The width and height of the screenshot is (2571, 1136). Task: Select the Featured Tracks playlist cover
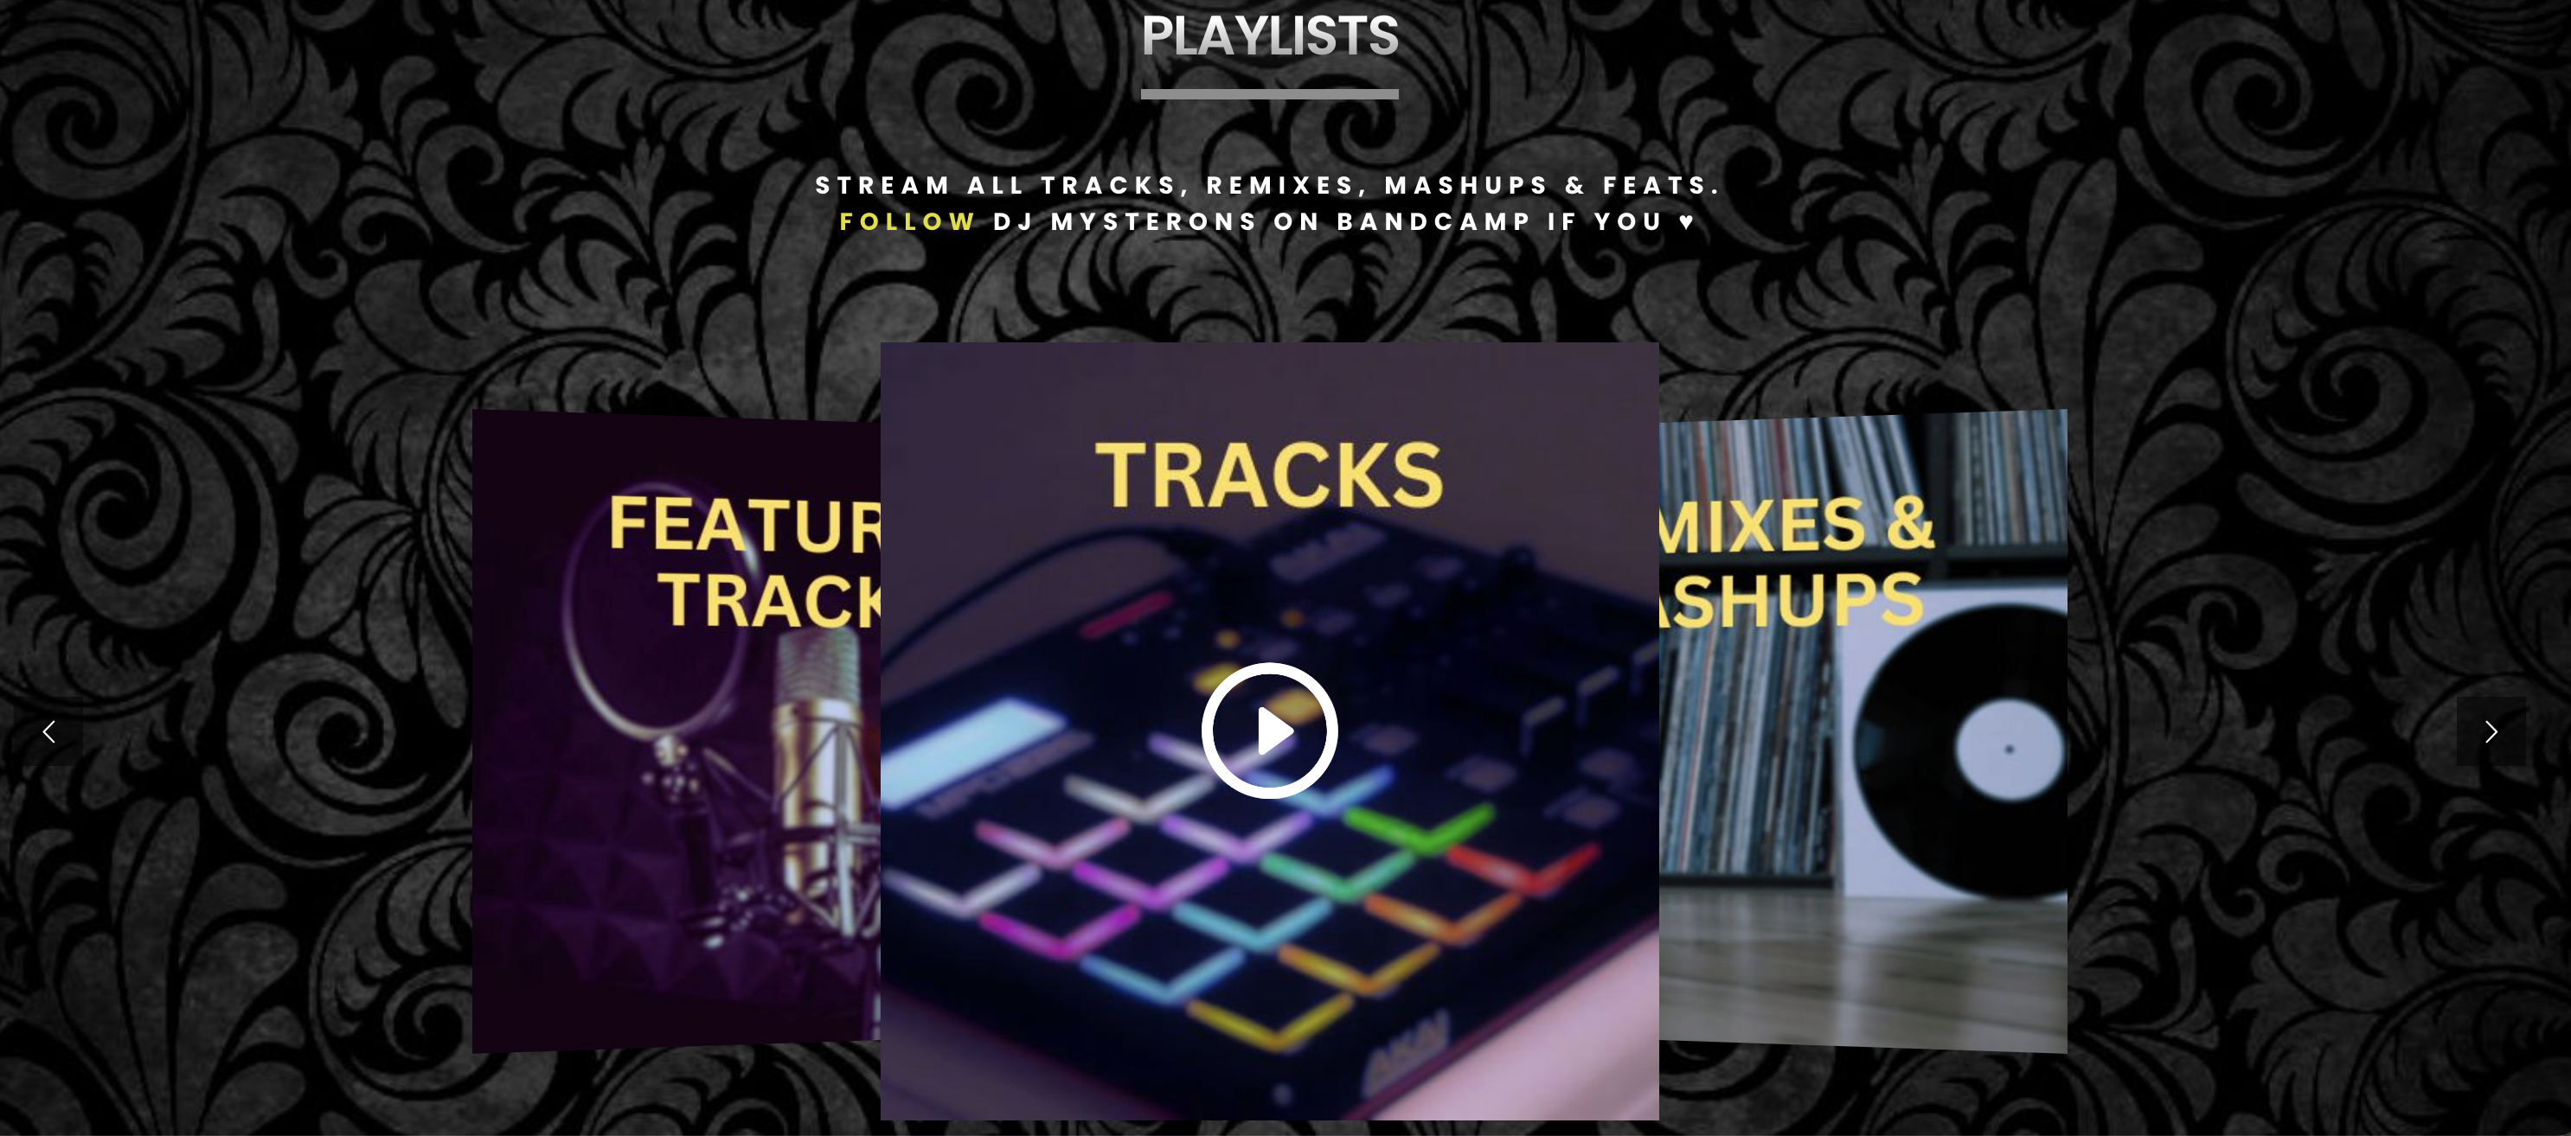[676, 731]
